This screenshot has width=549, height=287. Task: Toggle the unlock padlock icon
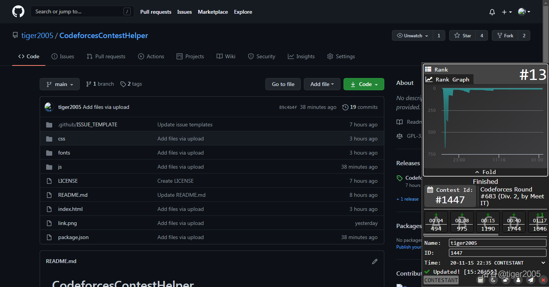[506, 280]
